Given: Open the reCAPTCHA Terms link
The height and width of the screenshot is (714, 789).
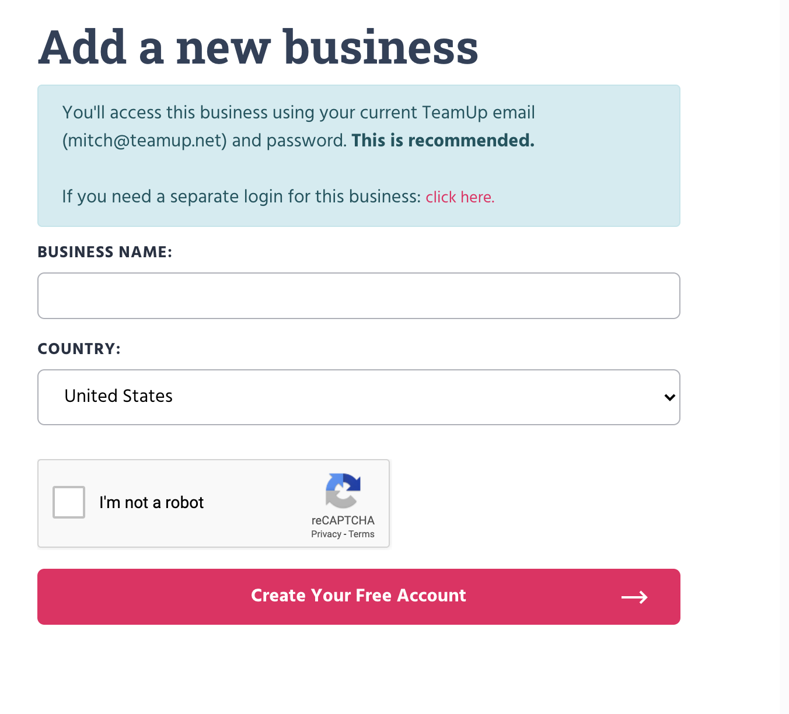Looking at the screenshot, I should point(362,534).
